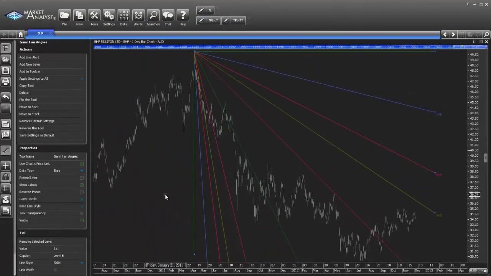
Task: Expand the Base Line Style arrow
Action: click(x=82, y=206)
